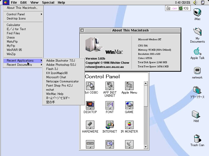Choose Adobe Photoshop 5.0J from recent applications

click(x=61, y=65)
